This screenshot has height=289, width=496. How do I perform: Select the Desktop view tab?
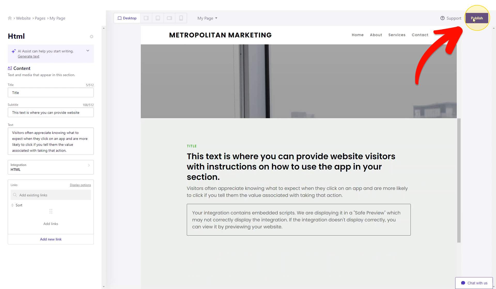tap(127, 18)
